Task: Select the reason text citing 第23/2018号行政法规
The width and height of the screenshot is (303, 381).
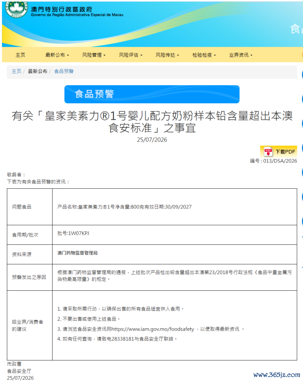Action: (175, 276)
